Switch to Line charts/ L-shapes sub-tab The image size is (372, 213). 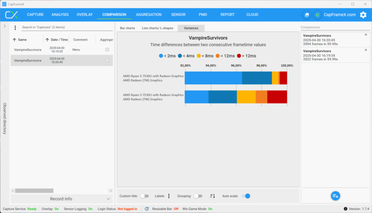(158, 28)
